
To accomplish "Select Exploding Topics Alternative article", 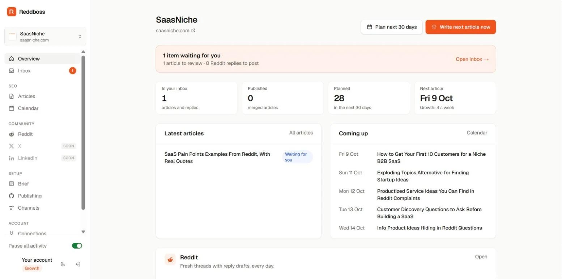I will coord(423,176).
